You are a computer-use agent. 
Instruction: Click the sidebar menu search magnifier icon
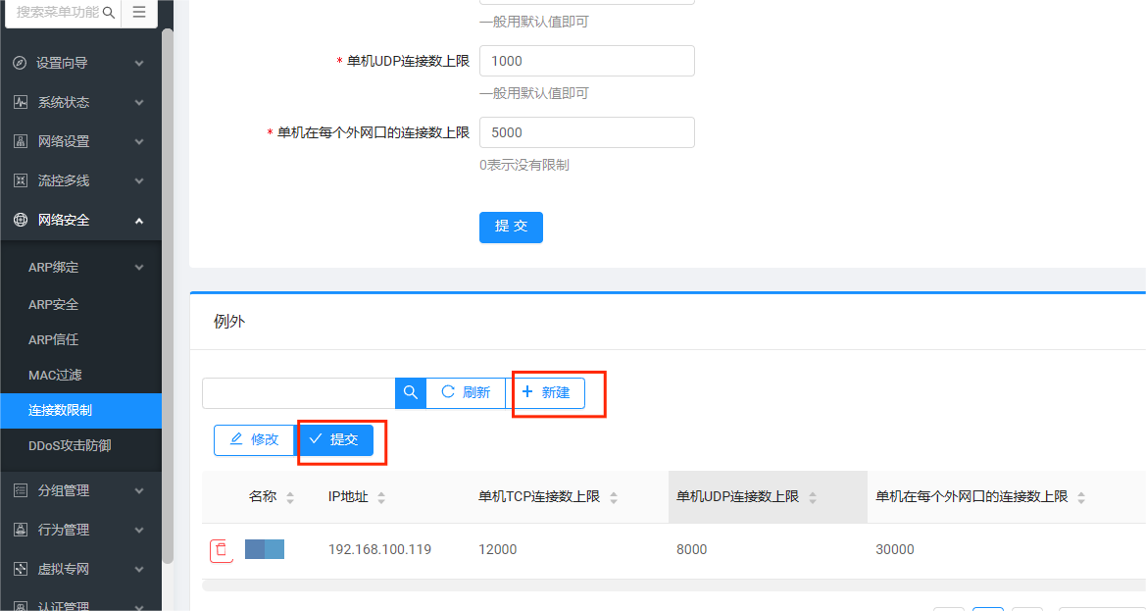click(x=109, y=13)
